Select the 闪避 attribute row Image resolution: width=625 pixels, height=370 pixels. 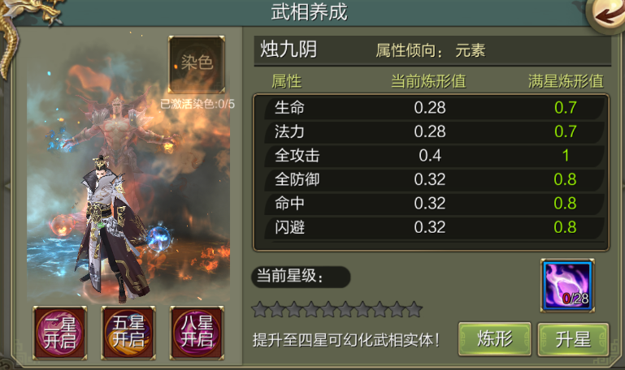(435, 227)
